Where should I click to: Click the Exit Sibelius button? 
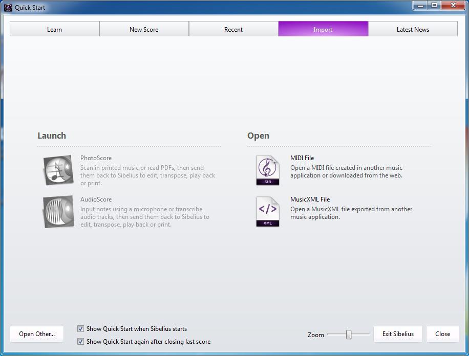[398, 334]
